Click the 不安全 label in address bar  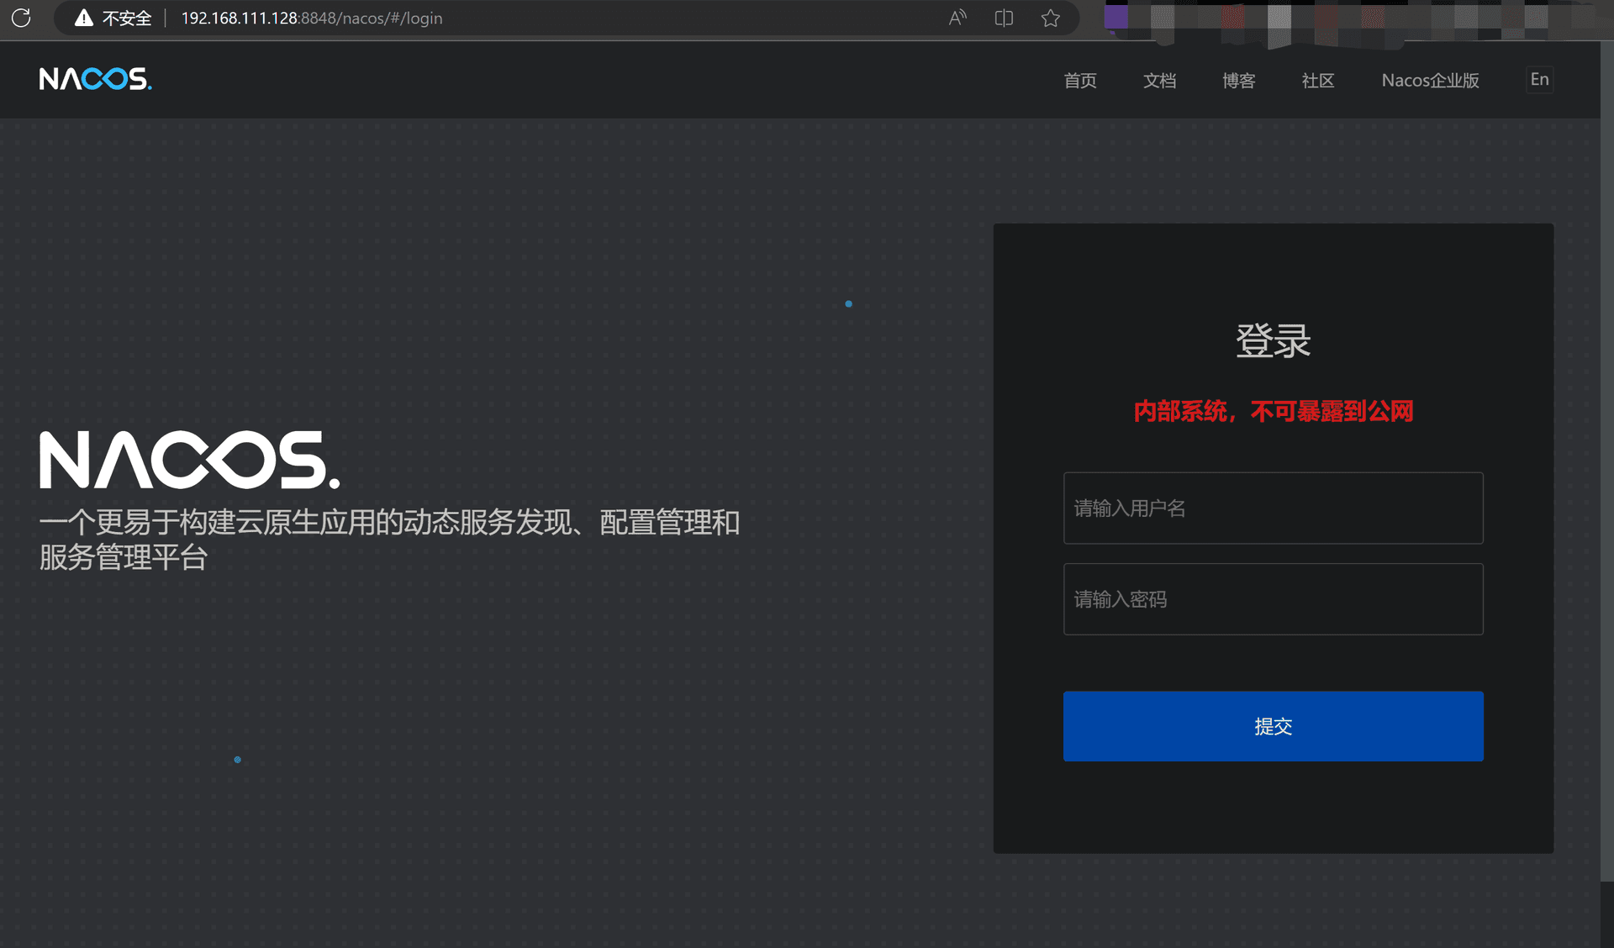127,18
